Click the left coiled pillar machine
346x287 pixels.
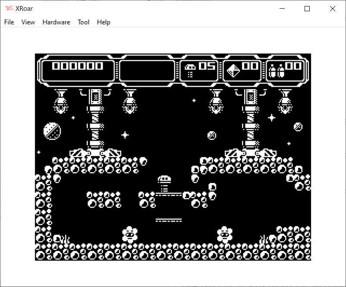[x=95, y=121]
